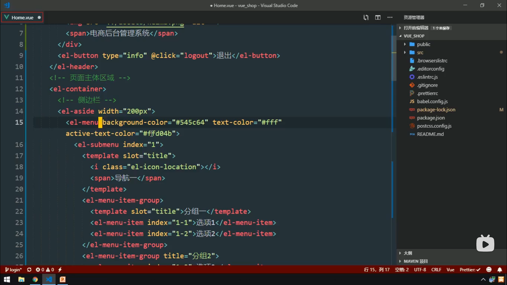Click the postcss.config.js file icon

(412, 126)
